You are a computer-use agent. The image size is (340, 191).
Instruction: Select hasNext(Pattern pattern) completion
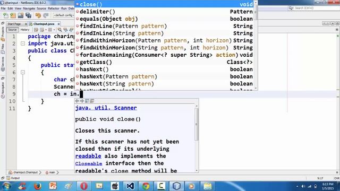tap(164, 76)
